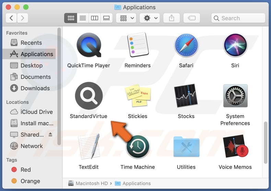Open the Stickies app icon
This screenshot has width=271, height=191.
[138, 95]
